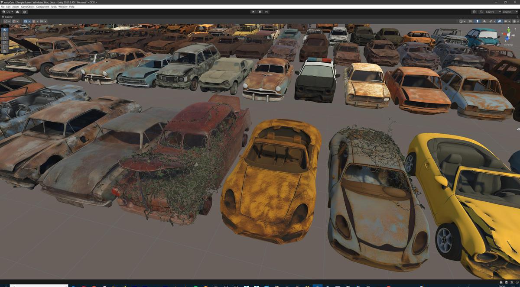Screen dimensions: 520x287
Task: Select the Rect Transform tool
Action: (x=4, y=47)
